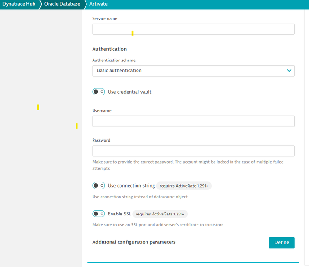The width and height of the screenshot is (309, 267).
Task: Click the 'Use connection string' label text
Action: coord(131,186)
